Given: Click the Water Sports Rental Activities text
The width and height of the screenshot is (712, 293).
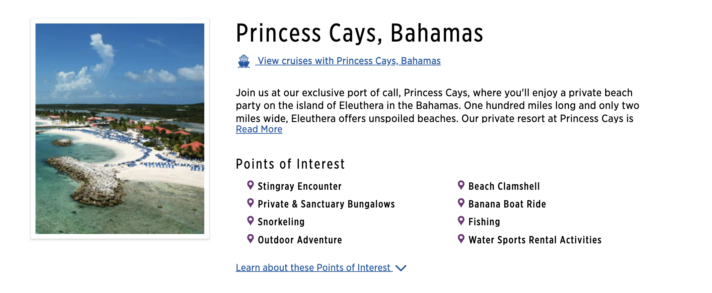Looking at the screenshot, I should click(535, 240).
